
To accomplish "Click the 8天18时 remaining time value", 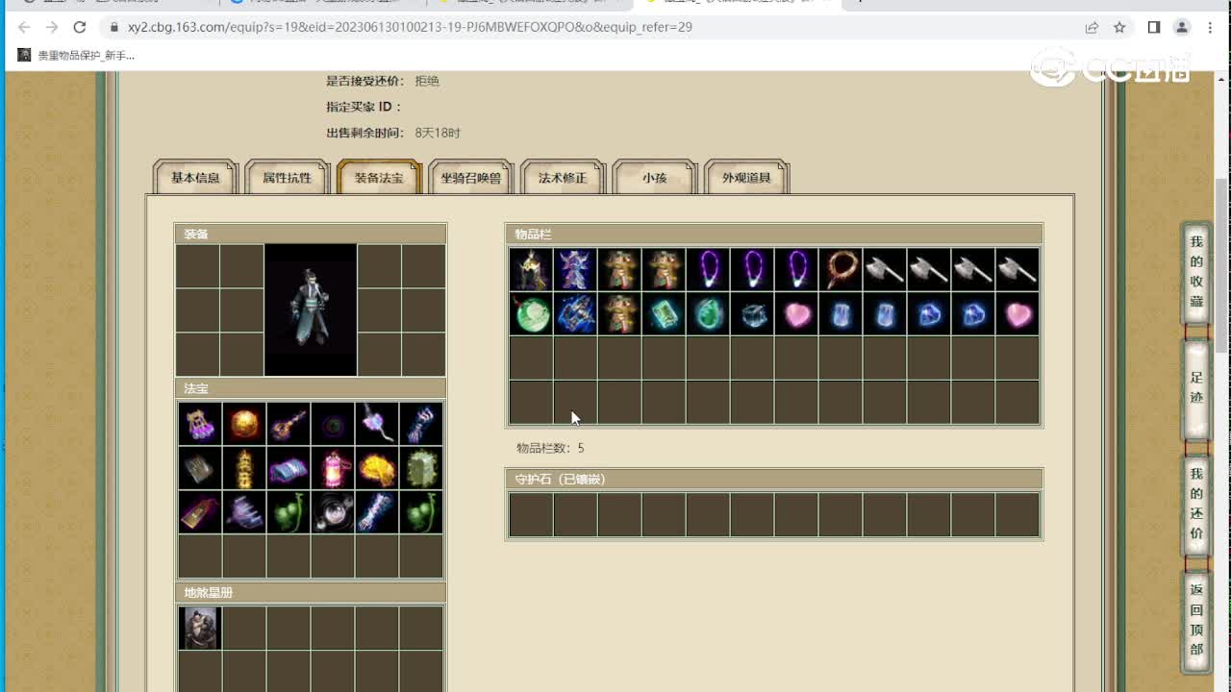I will tap(438, 133).
